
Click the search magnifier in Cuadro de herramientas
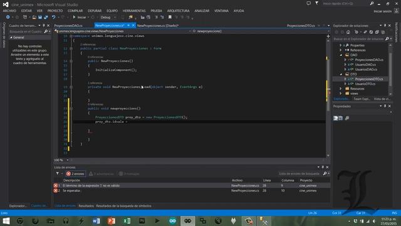(46, 31)
